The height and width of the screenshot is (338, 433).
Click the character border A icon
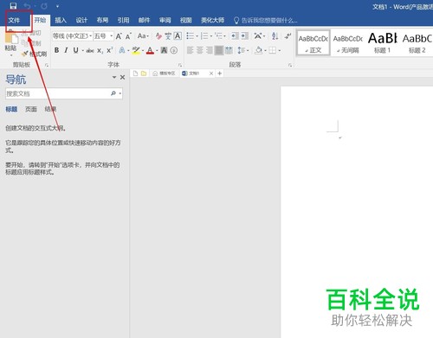click(x=178, y=36)
